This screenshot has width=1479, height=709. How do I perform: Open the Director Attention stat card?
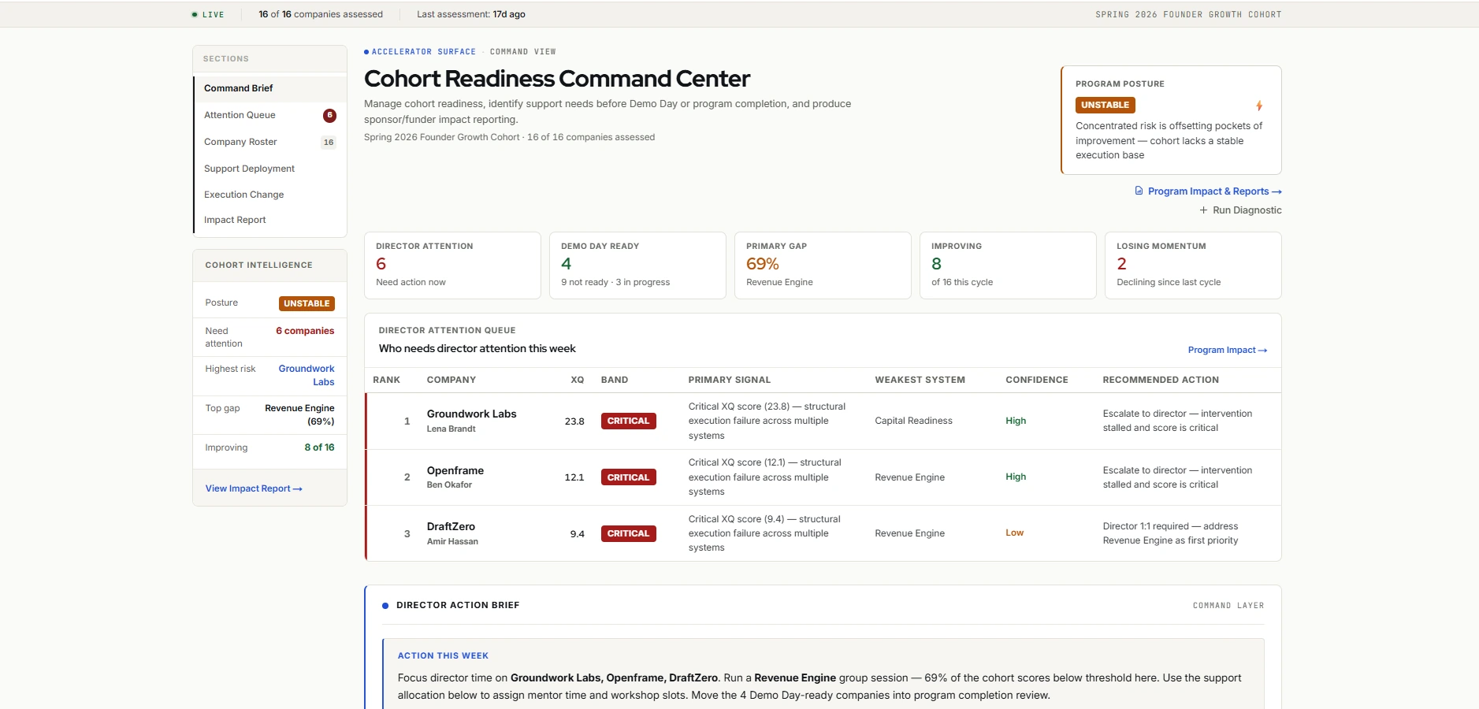452,265
